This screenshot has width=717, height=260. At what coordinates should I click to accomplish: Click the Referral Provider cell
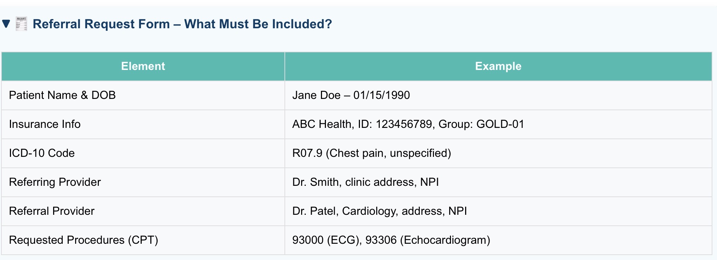(143, 211)
